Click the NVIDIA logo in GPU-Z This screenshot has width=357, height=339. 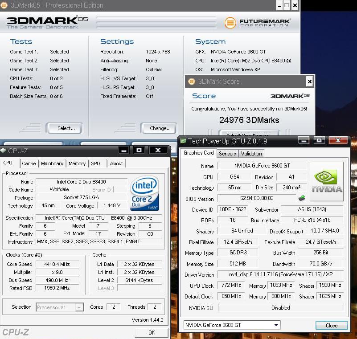point(327,182)
